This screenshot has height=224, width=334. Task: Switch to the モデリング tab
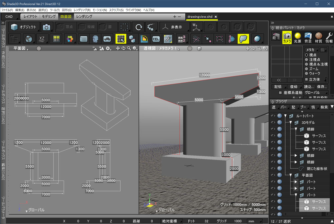click(x=49, y=16)
